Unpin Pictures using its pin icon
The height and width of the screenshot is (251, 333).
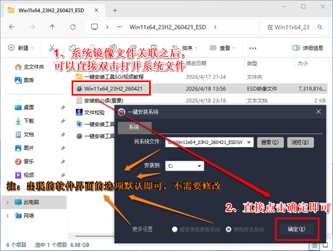[x=63, y=148]
